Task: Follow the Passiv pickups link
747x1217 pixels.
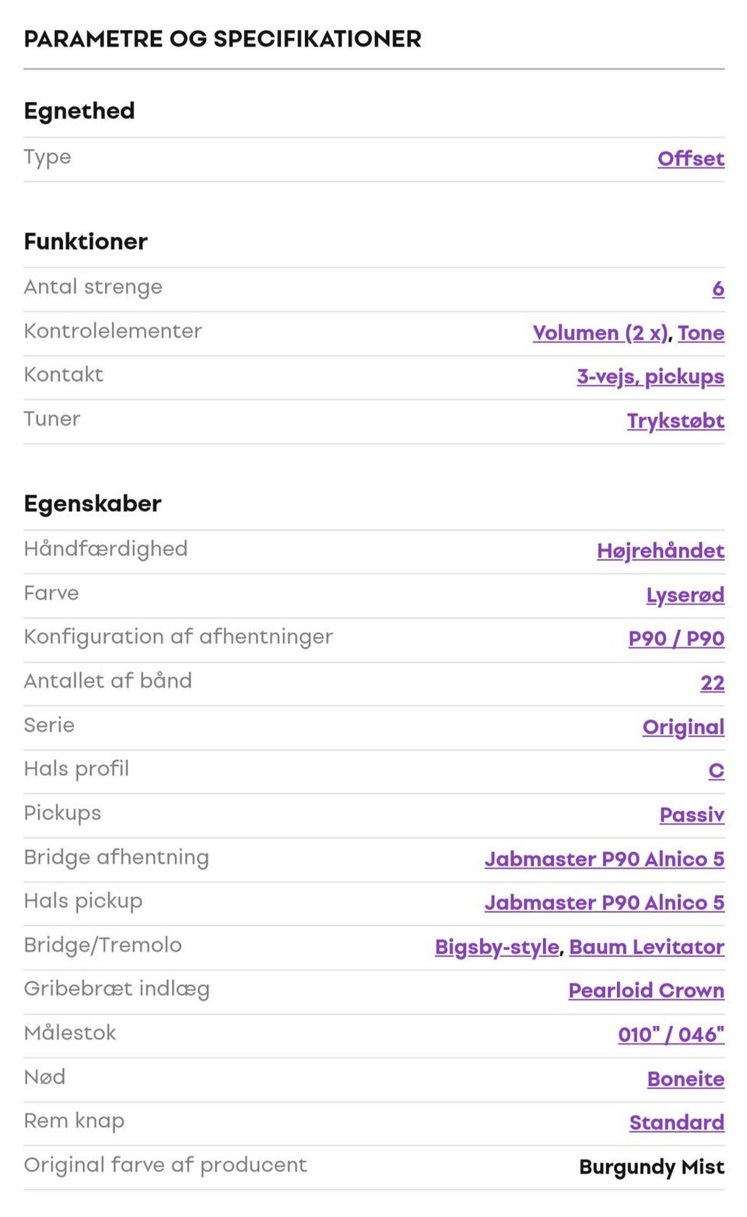Action: click(x=691, y=815)
